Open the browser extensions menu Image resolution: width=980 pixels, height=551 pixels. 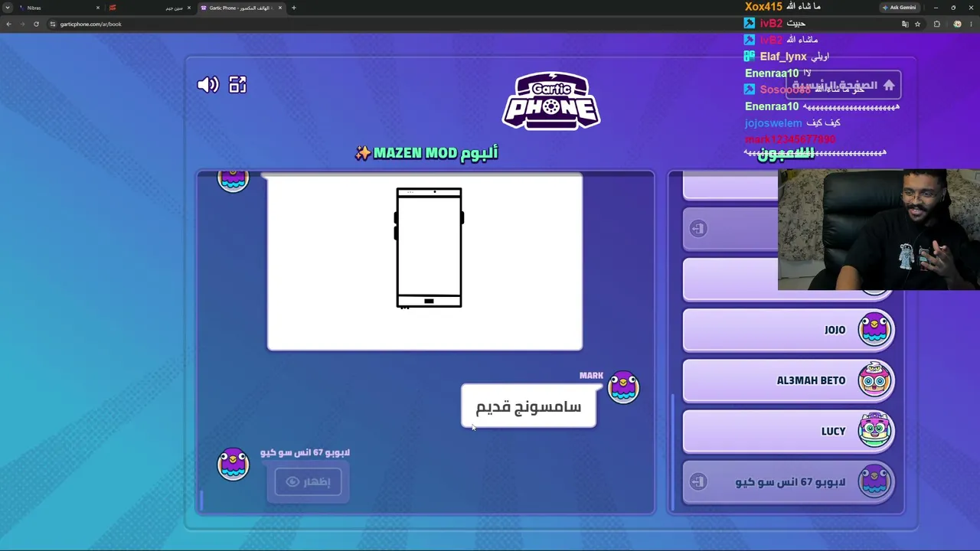tap(936, 24)
